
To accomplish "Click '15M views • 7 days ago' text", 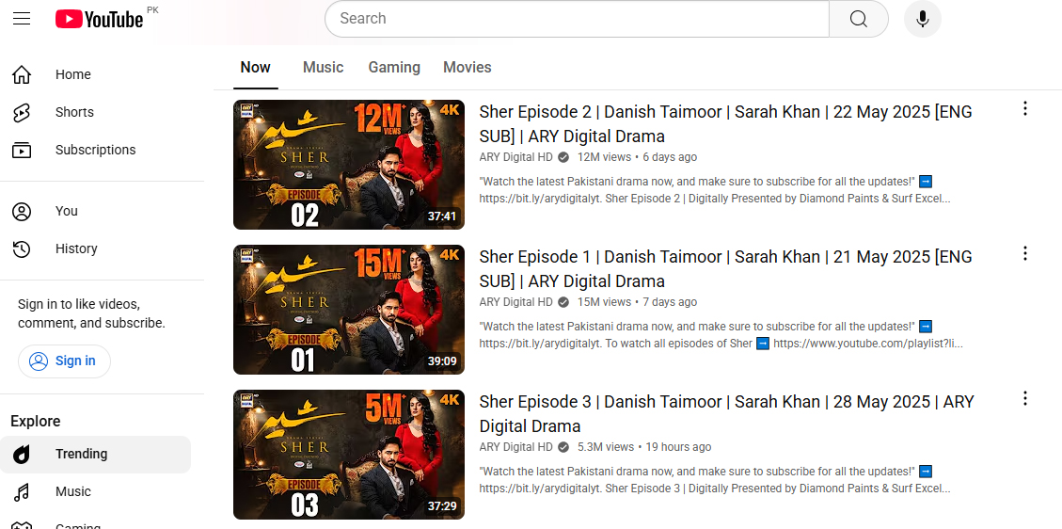I will pyautogui.click(x=637, y=302).
